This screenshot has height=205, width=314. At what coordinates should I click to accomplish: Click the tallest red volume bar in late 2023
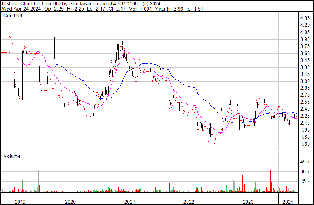pos(271,181)
